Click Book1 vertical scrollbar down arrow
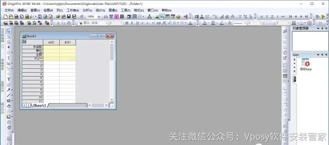The height and width of the screenshot is (145, 329). pos(111,100)
